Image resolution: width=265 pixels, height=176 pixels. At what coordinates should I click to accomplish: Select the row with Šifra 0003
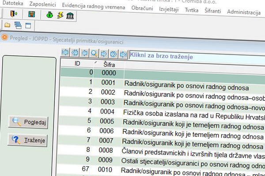click(162, 103)
